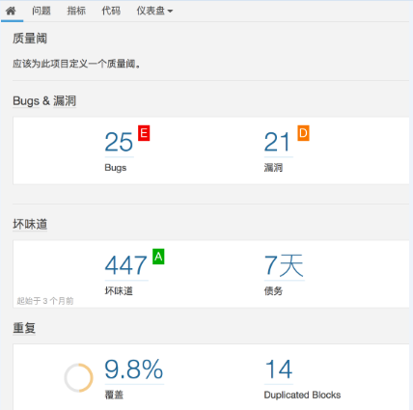Click the 漏洞 label under 21
The height and width of the screenshot is (410, 413).
click(273, 168)
